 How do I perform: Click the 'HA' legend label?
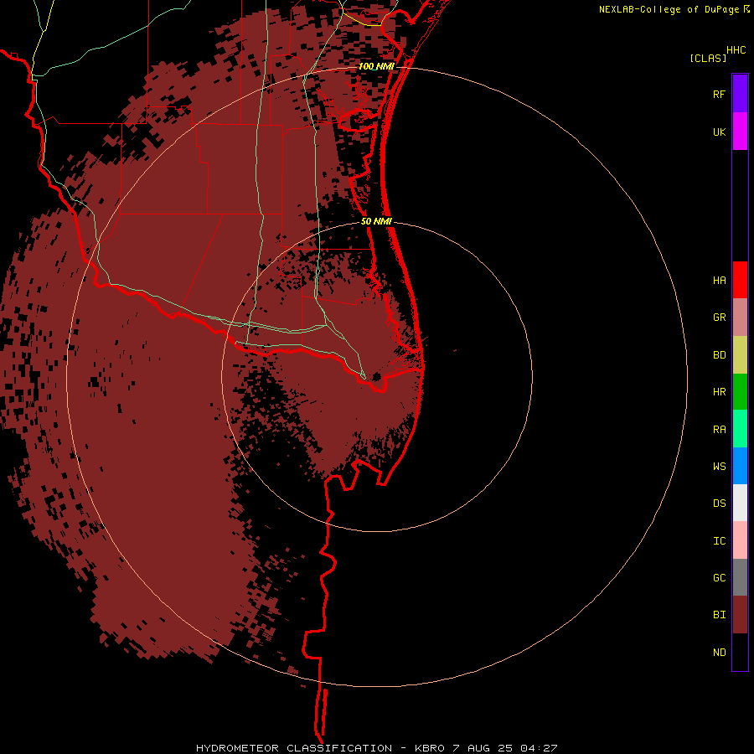pyautogui.click(x=719, y=280)
